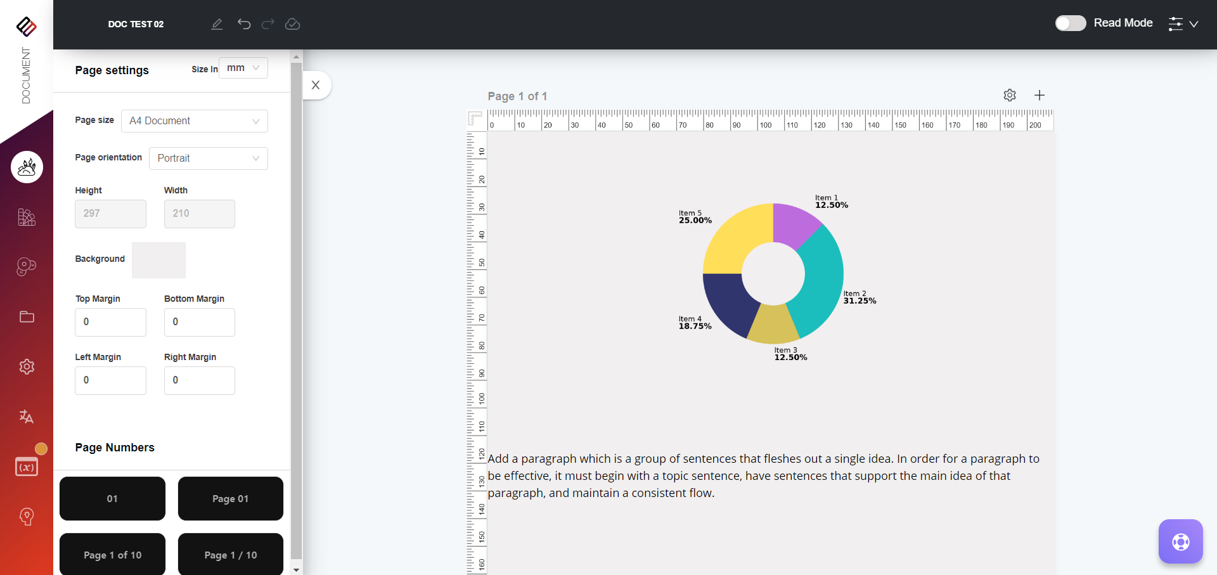Expand the top-right sliders options menu
Screen dimensions: 1217x575
(x=1183, y=23)
